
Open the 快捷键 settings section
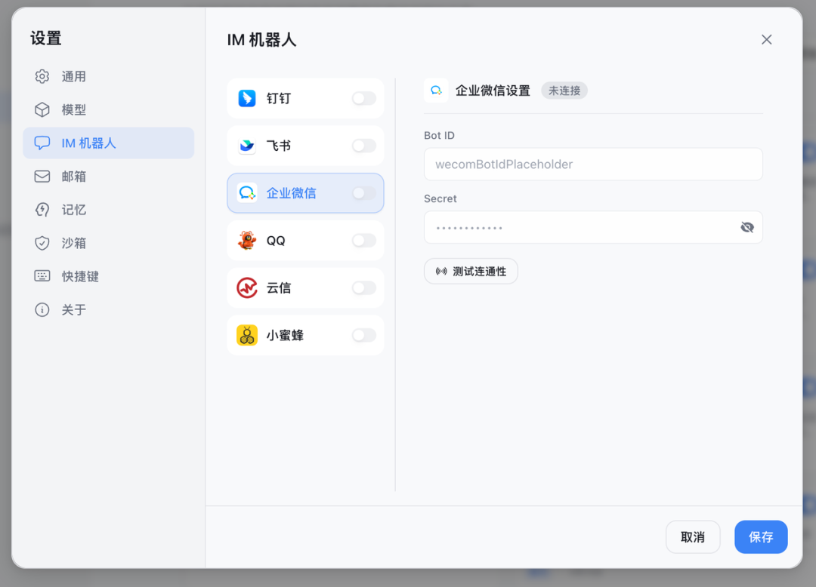tap(108, 276)
